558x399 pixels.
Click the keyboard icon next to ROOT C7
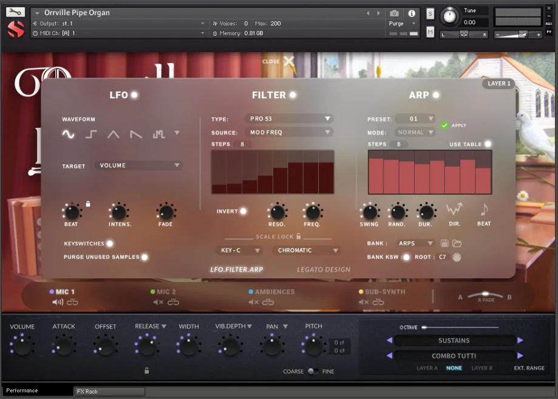click(457, 257)
